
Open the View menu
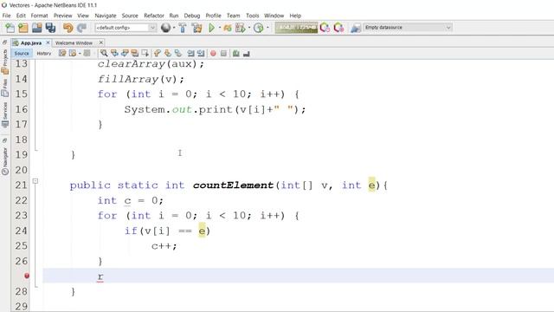click(x=83, y=16)
